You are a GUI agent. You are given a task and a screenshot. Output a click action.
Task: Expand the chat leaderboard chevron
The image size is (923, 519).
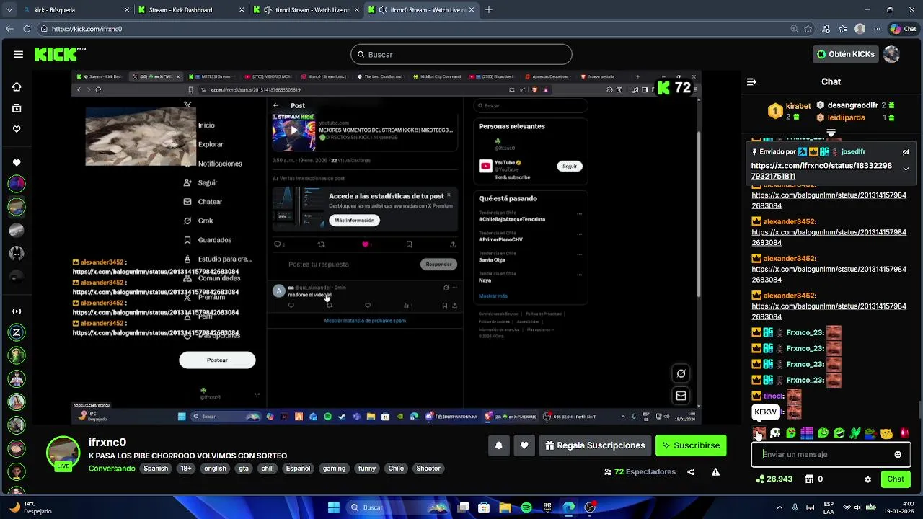831,133
